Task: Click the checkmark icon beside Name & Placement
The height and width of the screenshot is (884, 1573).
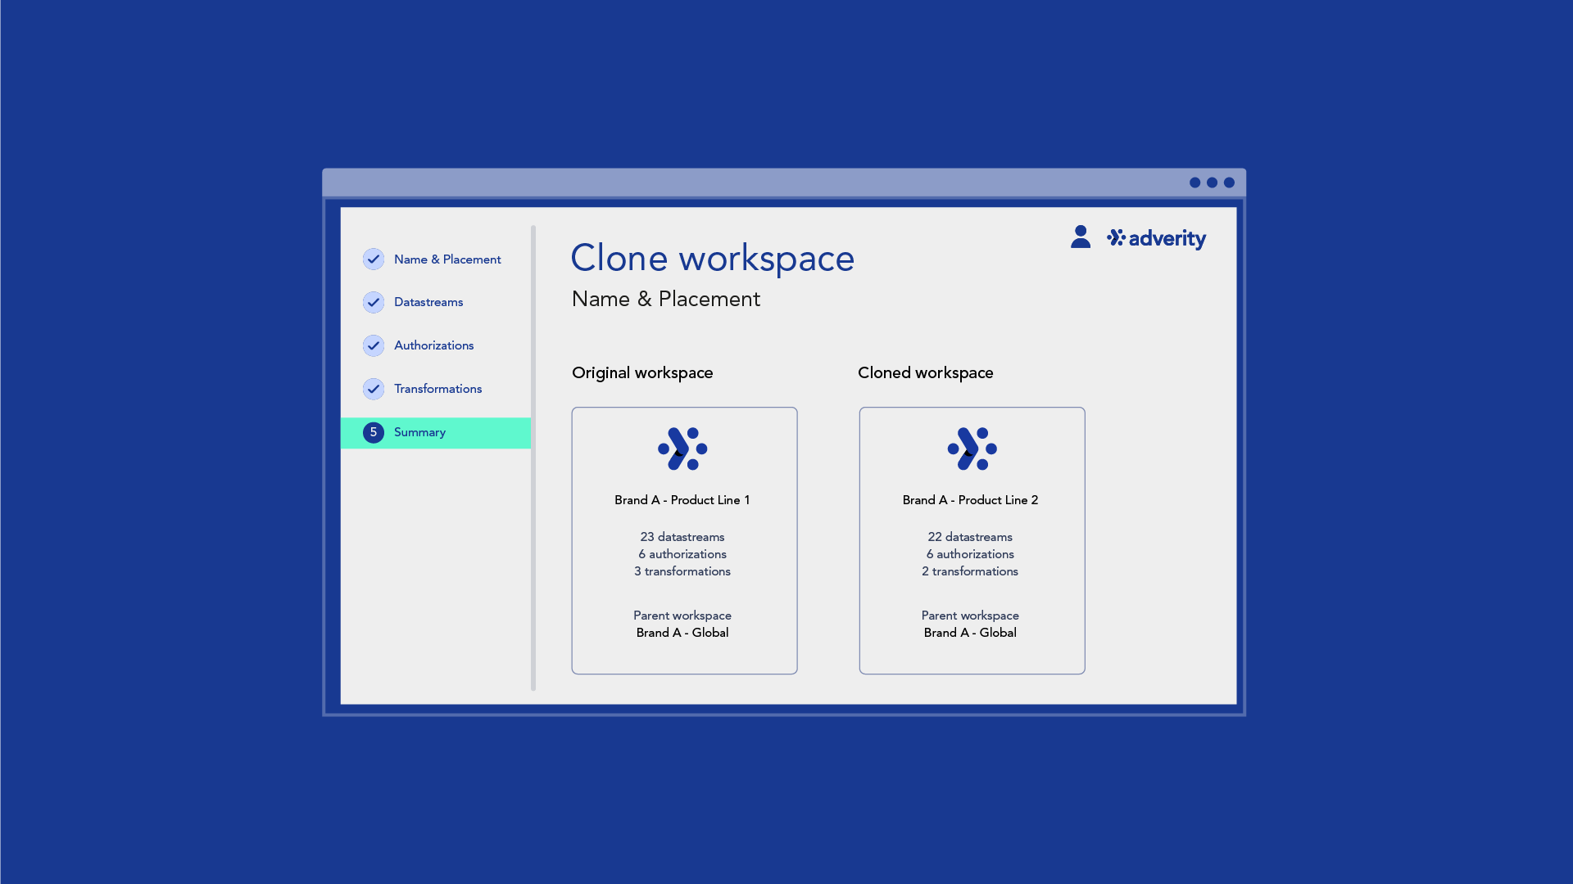Action: [x=374, y=259]
